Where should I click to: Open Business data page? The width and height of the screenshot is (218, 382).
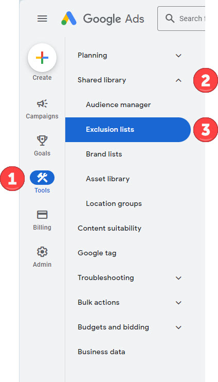(101, 352)
